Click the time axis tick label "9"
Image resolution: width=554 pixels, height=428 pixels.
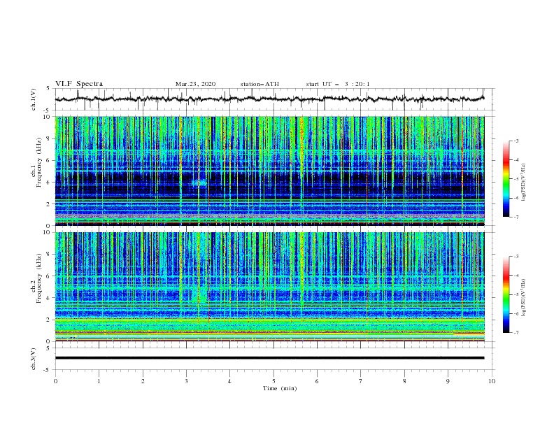coord(448,381)
